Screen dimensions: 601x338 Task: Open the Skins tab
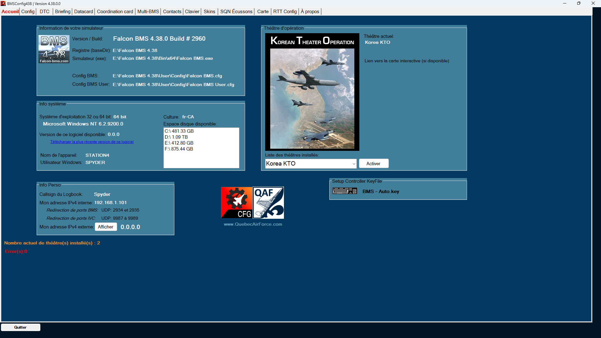(209, 12)
